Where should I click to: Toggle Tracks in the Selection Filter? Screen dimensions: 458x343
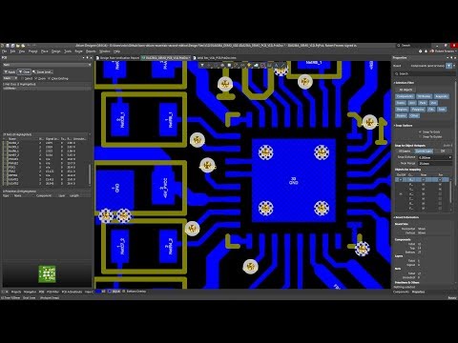[x=401, y=103]
